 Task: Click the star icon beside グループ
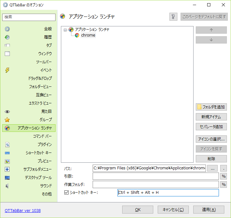click(x=7, y=120)
